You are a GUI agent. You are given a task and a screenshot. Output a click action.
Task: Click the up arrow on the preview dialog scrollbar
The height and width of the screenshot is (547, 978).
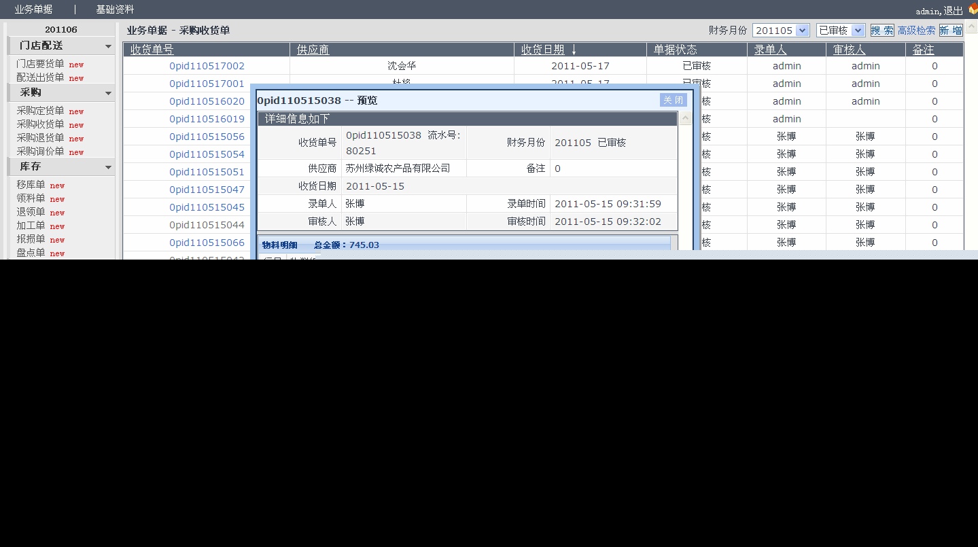[685, 118]
